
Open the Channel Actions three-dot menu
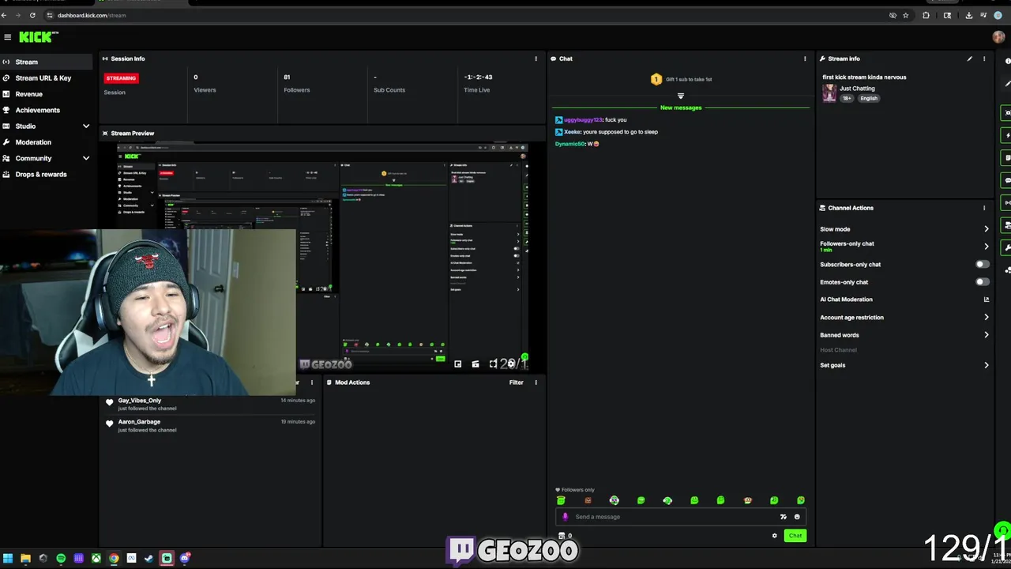[984, 208]
